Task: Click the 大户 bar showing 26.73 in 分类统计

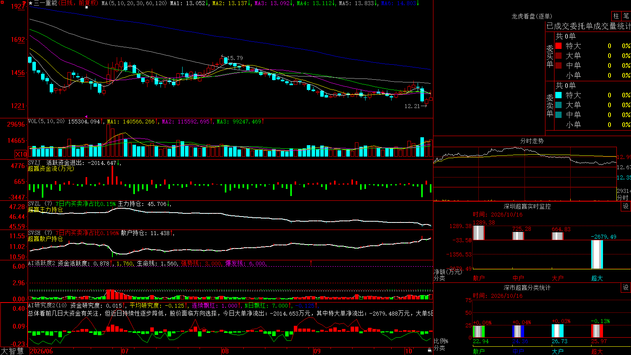Action: [557, 331]
